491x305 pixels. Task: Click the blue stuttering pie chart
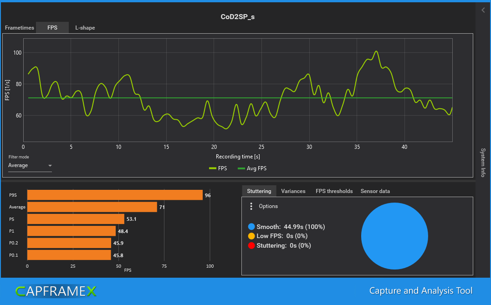[394, 236]
